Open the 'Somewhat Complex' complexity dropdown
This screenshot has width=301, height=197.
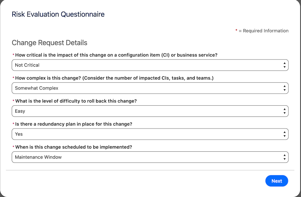(150, 88)
